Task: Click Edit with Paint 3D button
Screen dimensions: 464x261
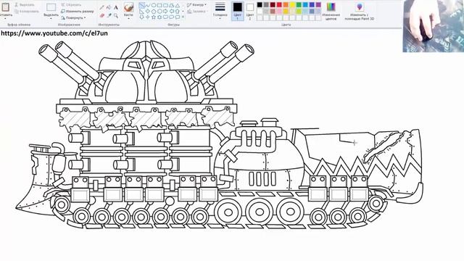Action: point(360,12)
